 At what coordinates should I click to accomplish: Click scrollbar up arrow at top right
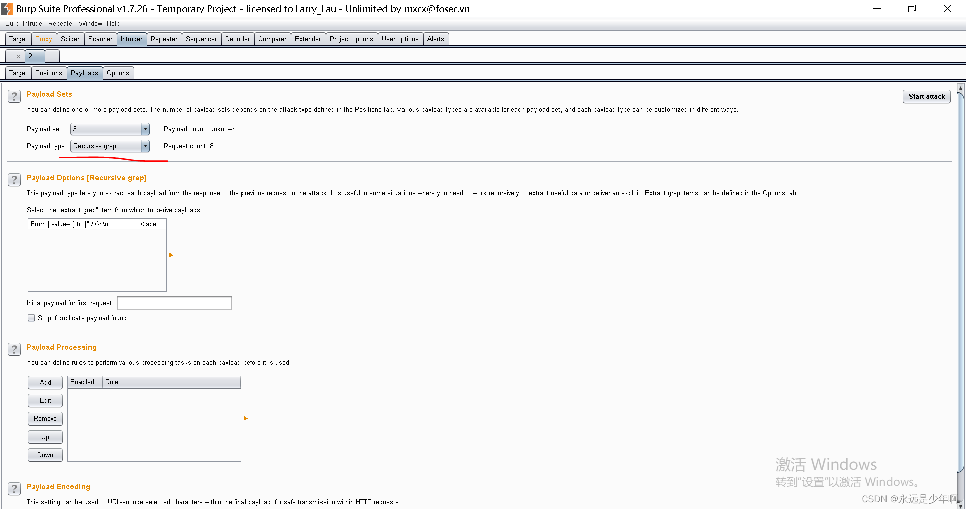[x=960, y=88]
